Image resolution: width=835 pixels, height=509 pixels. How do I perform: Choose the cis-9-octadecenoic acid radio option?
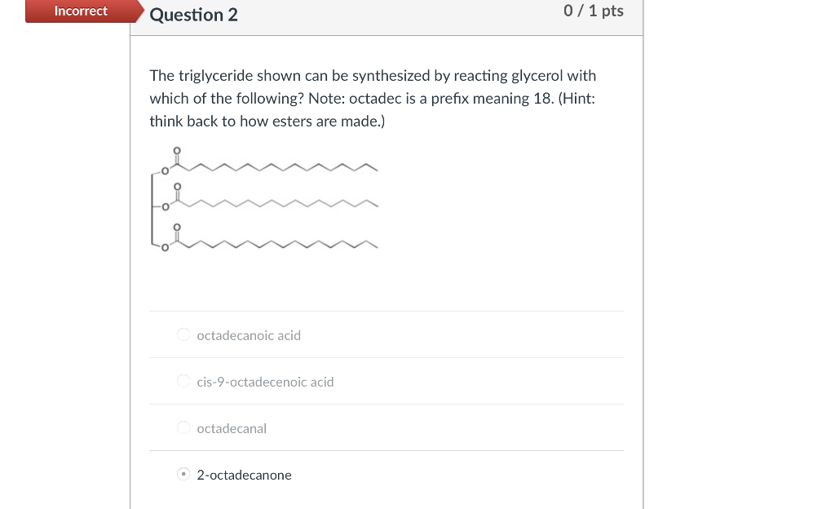point(183,381)
